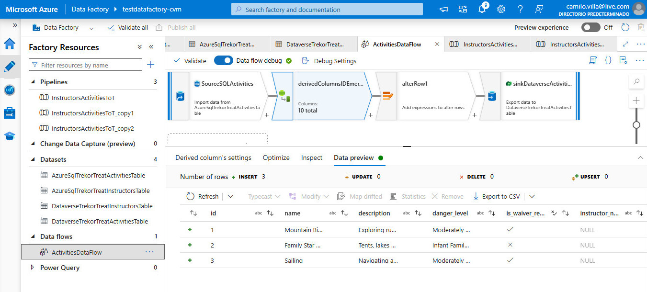Image resolution: width=647 pixels, height=292 pixels.
Task: Open Debug Settings
Action: (x=329, y=61)
